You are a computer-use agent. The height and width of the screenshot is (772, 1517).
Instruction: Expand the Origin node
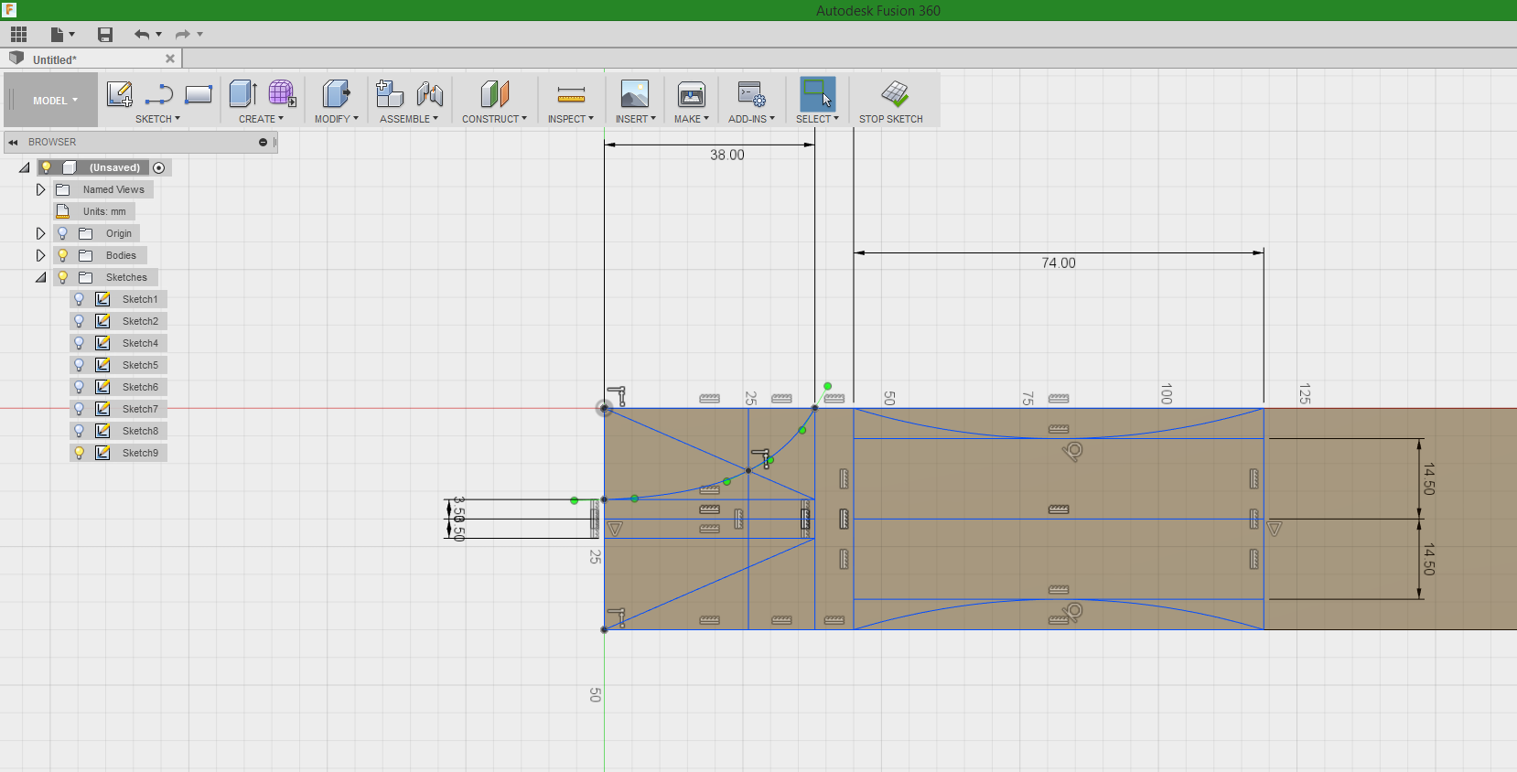tap(40, 233)
